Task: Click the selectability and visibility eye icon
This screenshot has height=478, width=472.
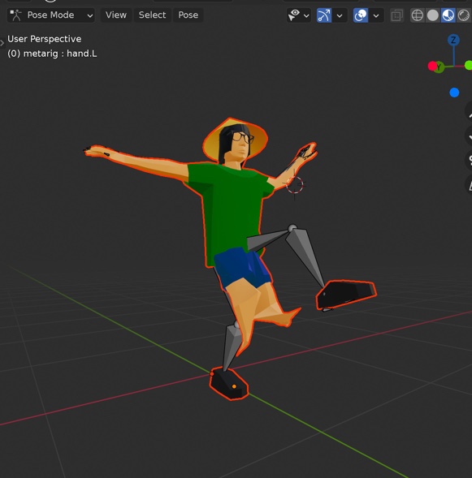Action: (x=294, y=15)
